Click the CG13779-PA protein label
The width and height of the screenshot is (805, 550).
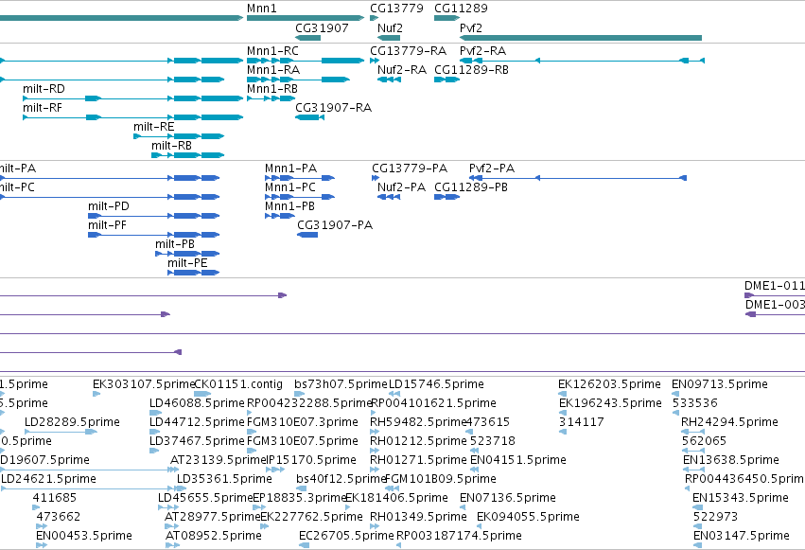pos(410,169)
